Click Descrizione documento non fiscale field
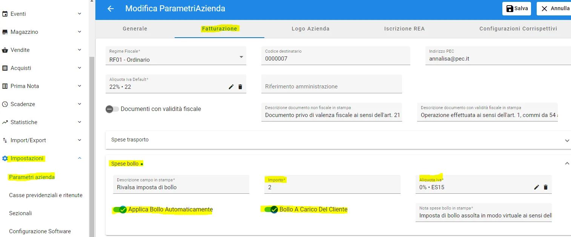The width and height of the screenshot is (571, 237). [x=332, y=112]
